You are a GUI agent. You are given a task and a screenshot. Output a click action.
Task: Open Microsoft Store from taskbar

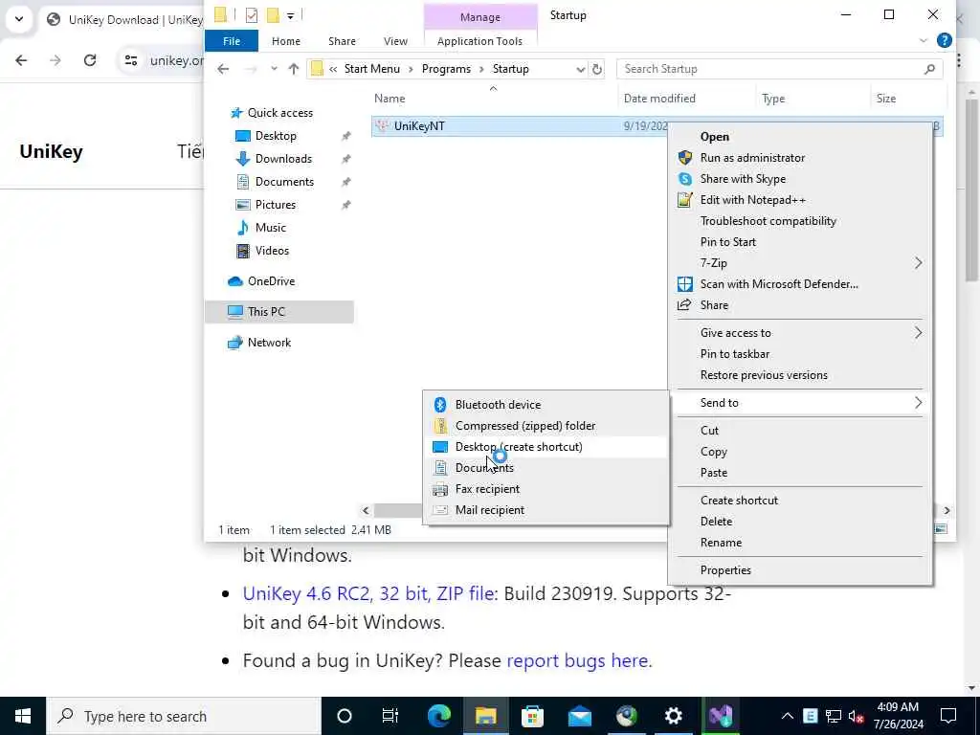click(x=532, y=716)
